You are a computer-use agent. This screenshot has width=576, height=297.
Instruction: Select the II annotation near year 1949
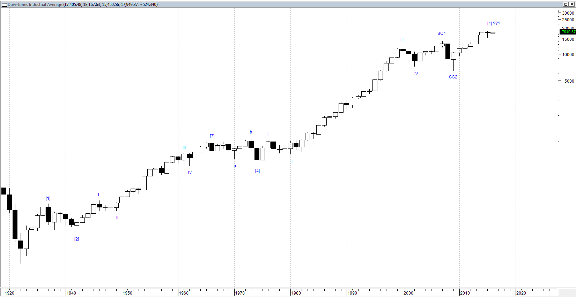click(x=117, y=218)
